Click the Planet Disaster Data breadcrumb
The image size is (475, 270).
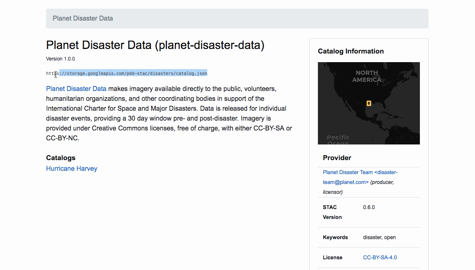(x=83, y=18)
